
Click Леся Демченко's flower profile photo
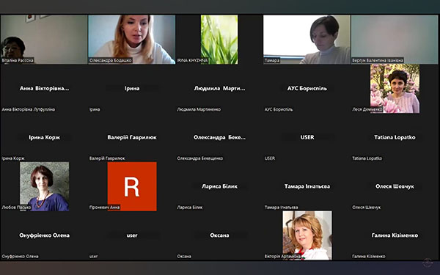[395, 89]
